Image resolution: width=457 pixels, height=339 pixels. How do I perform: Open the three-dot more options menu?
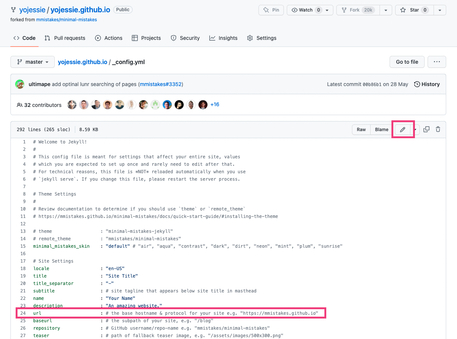coord(437,62)
